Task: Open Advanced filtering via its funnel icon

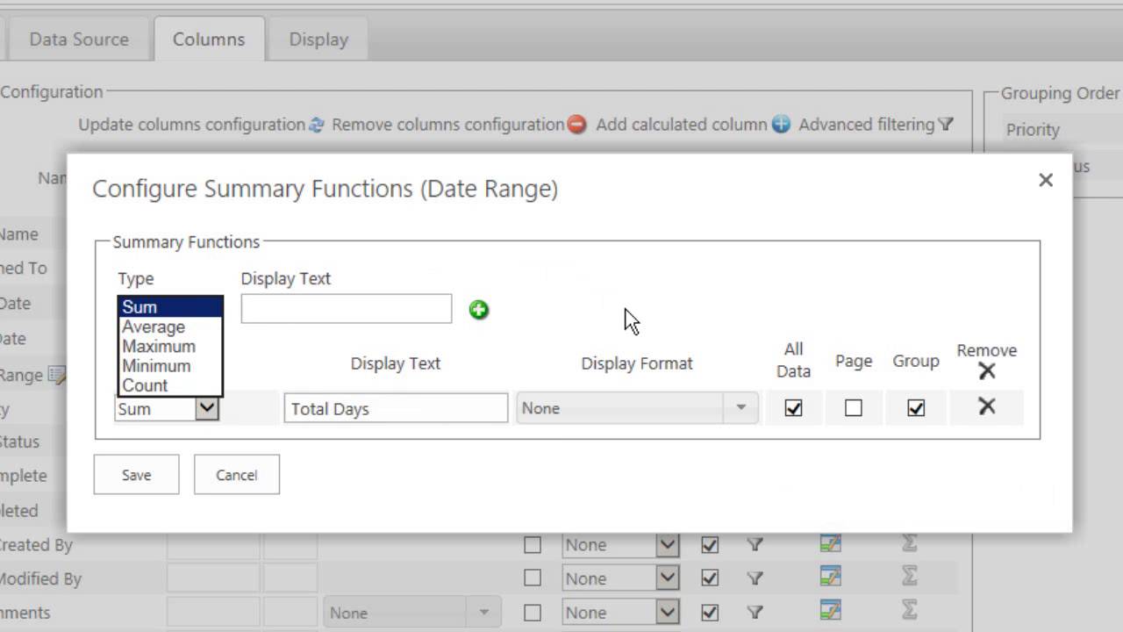Action: click(x=945, y=125)
